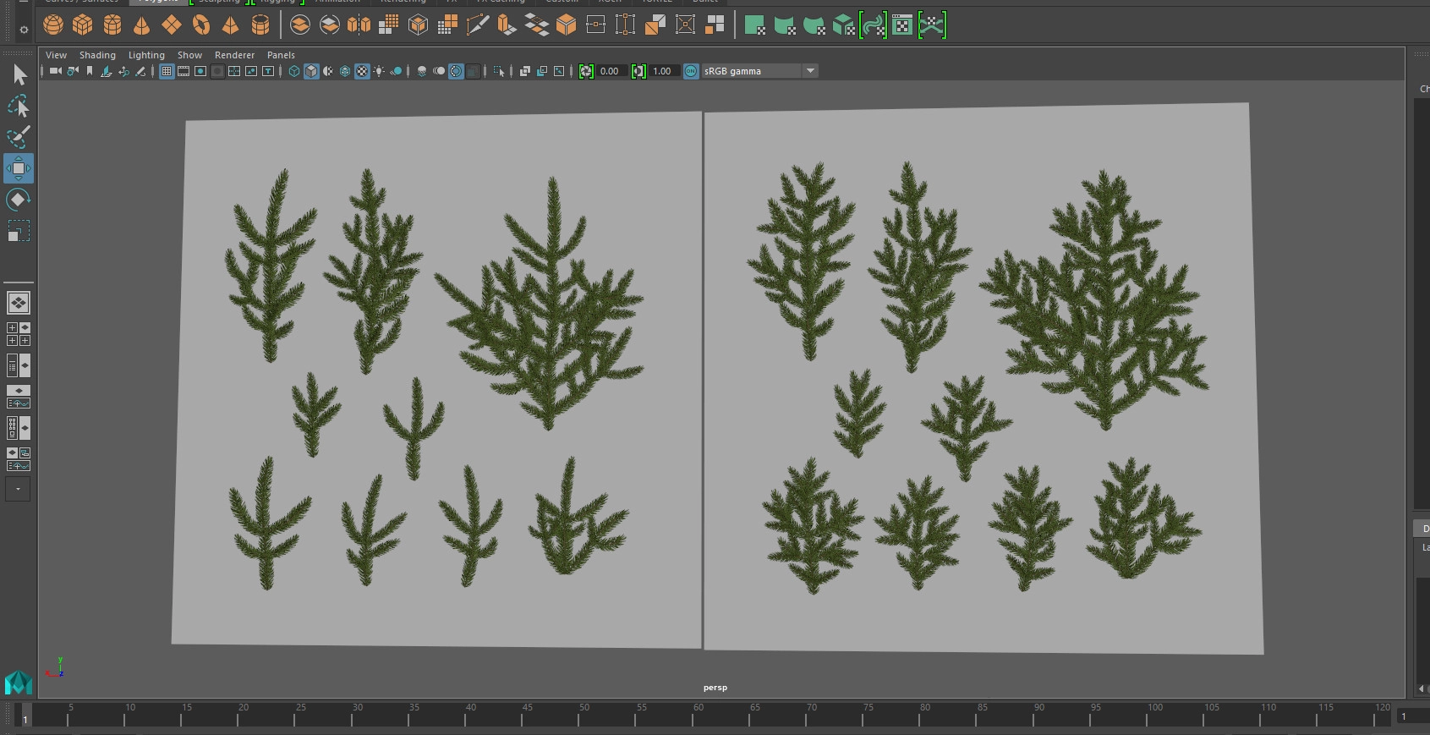Choose the Scale tool
Viewport: 1430px width, 735px height.
pos(19,231)
